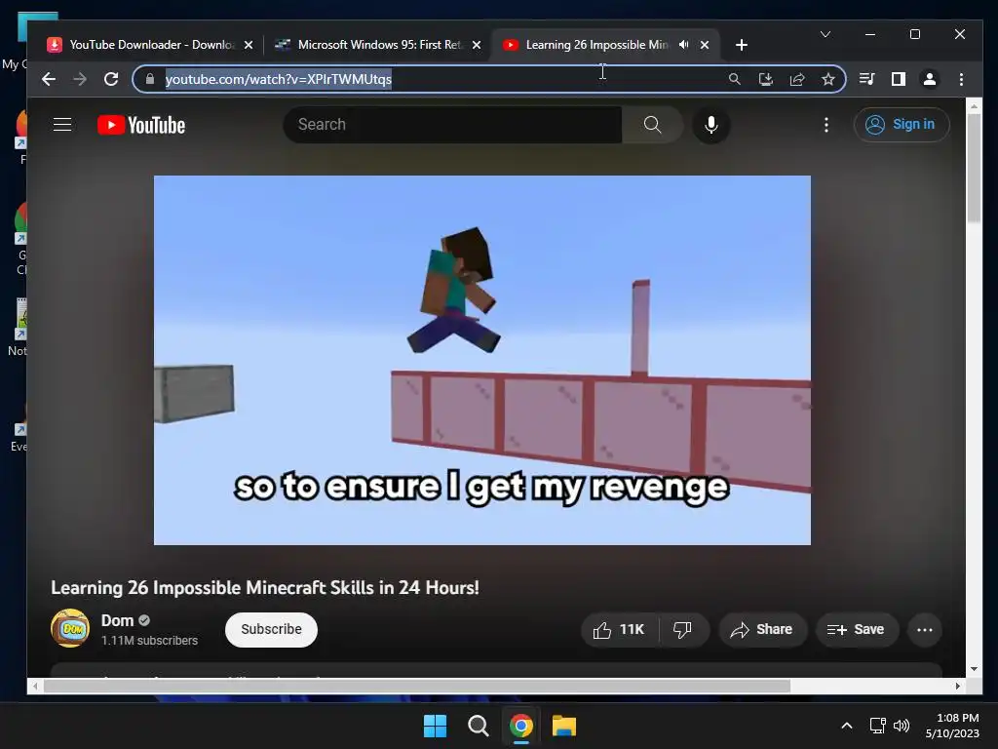Close the Learning 26 Impossible tab
The height and width of the screenshot is (749, 998).
(705, 45)
